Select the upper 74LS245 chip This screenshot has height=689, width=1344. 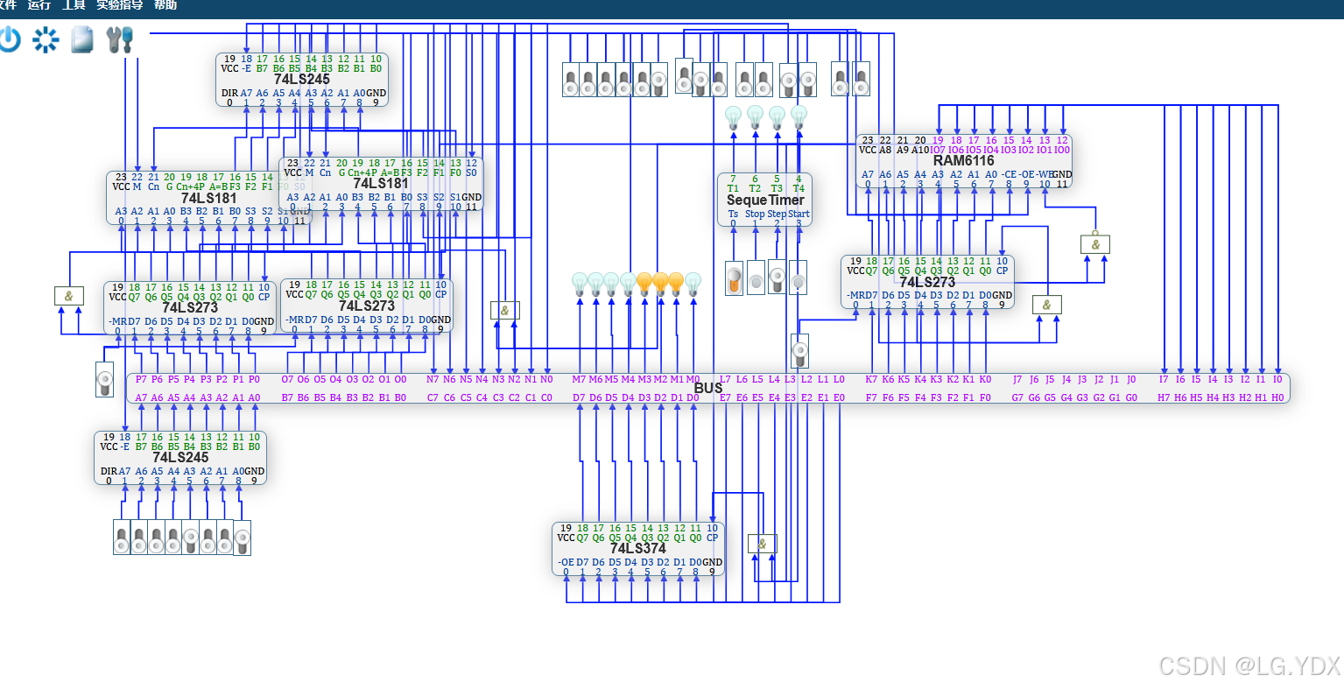302,80
